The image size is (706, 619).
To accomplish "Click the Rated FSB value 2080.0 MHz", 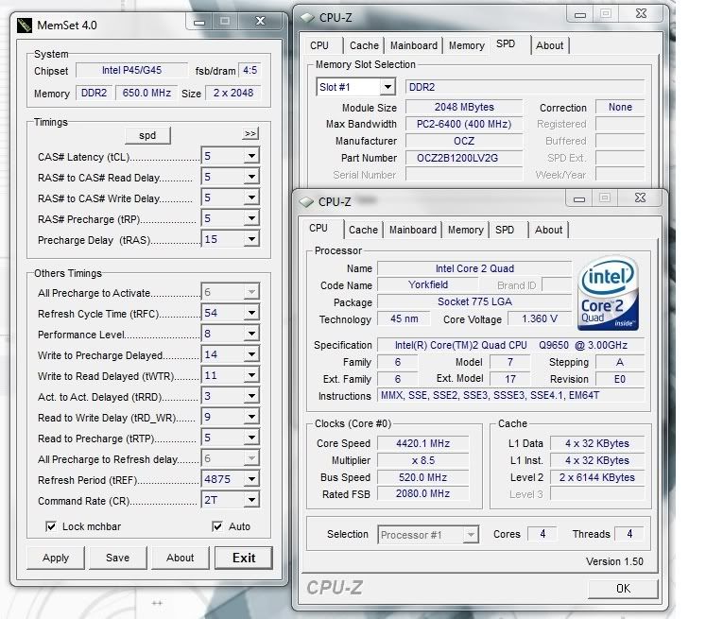I will (422, 494).
